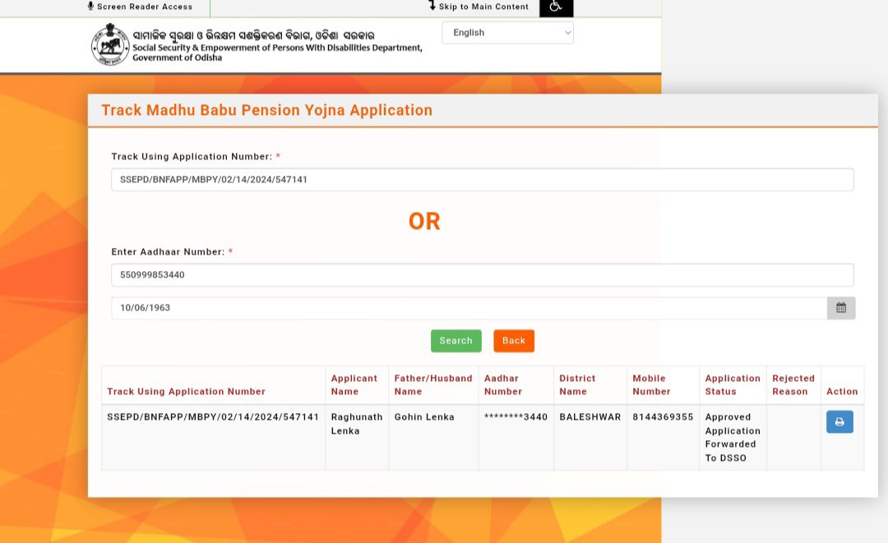This screenshot has height=543, width=888.
Task: Click district cell BALESHWAR
Action: point(590,416)
